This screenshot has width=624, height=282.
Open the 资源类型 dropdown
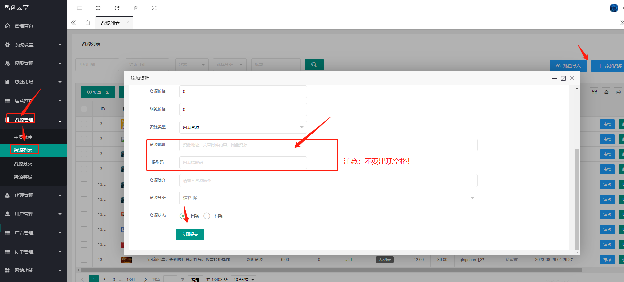243,127
